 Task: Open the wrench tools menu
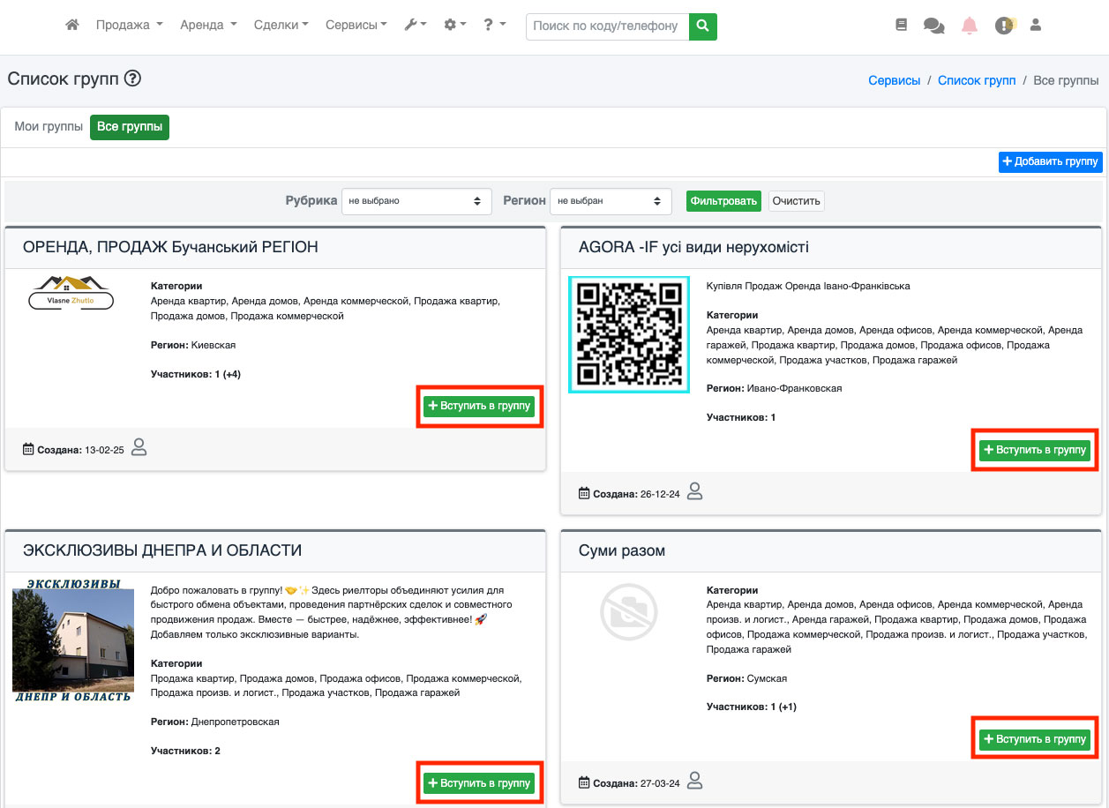pyautogui.click(x=415, y=26)
